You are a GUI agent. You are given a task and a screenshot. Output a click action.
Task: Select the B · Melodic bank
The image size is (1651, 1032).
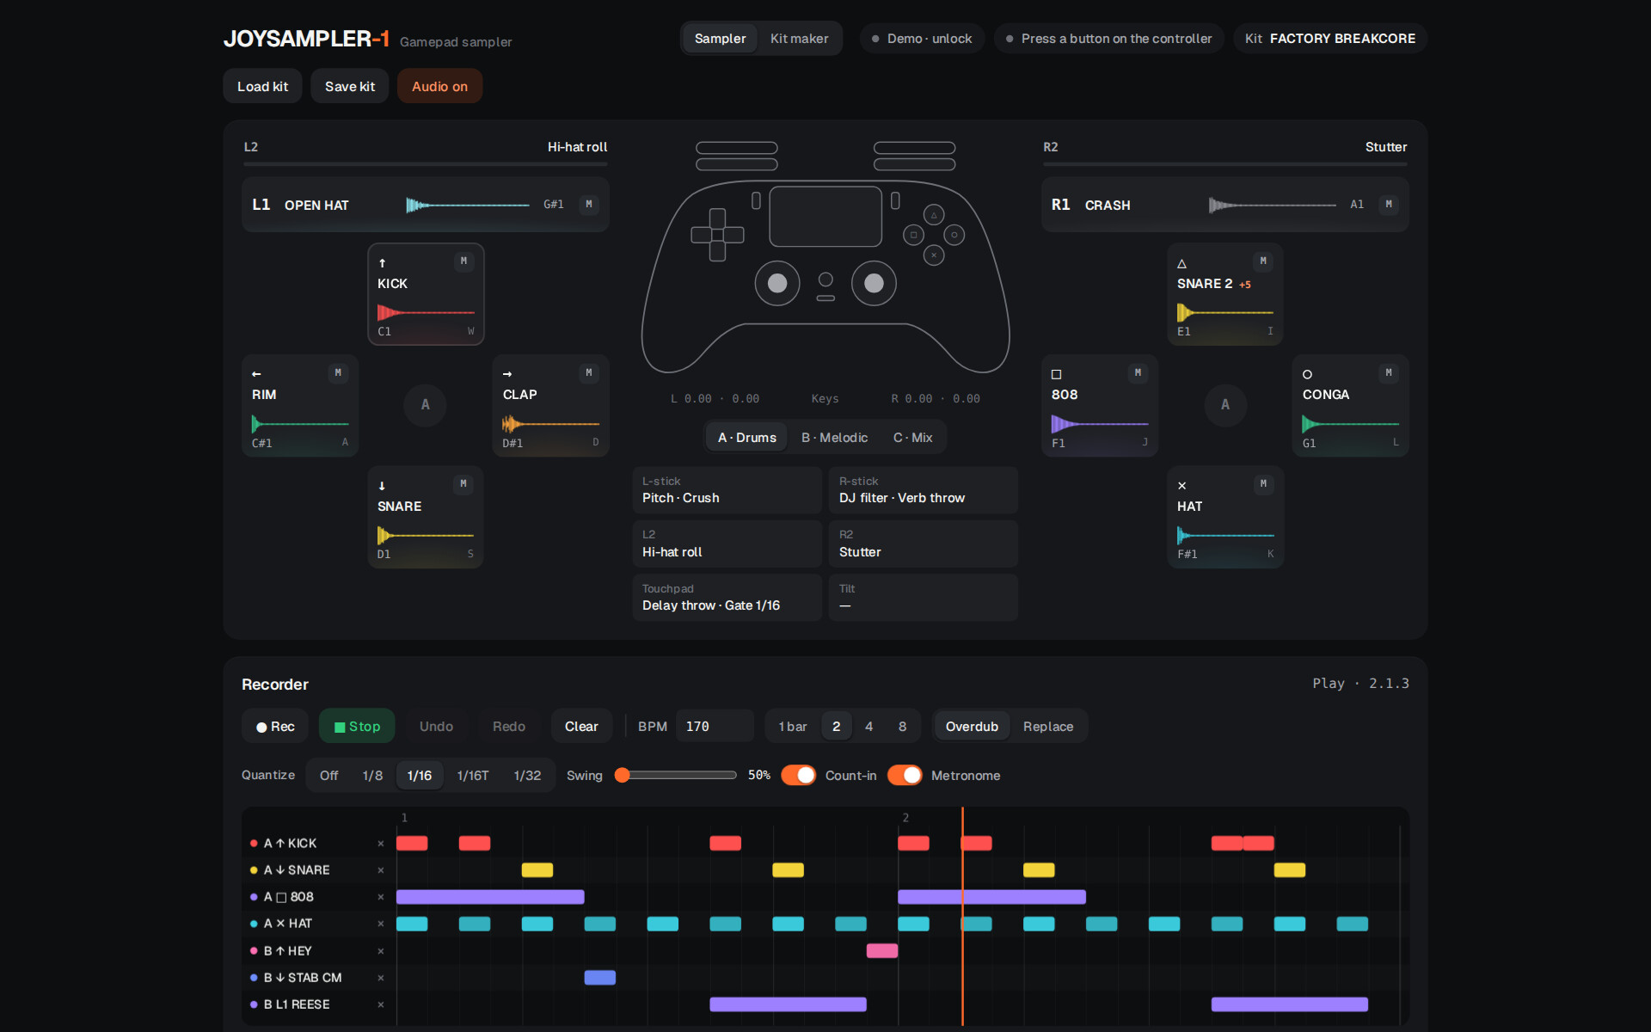tap(834, 438)
